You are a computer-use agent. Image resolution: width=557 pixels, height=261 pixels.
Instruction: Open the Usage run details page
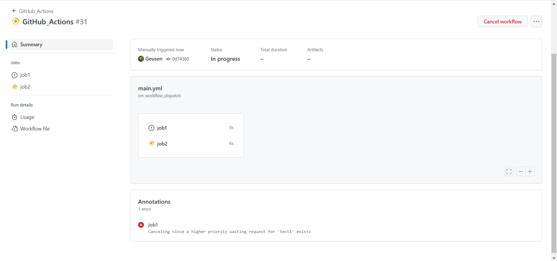tap(27, 117)
